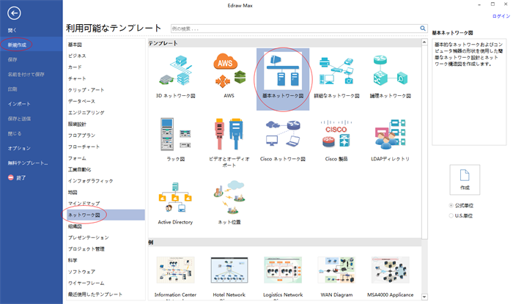Select the 基本ネットワーク図 template icon
The height and width of the screenshot is (304, 513).
point(283,70)
